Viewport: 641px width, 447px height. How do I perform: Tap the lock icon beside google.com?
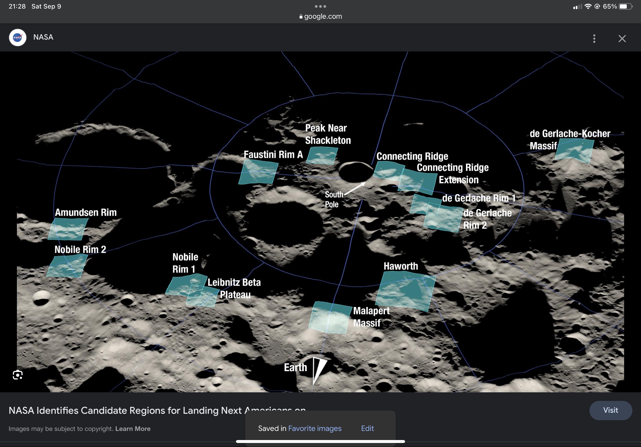point(301,16)
